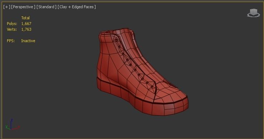The height and width of the screenshot is (139, 264).
Task: Open the [Standard] quality menu
Action: pos(47,7)
